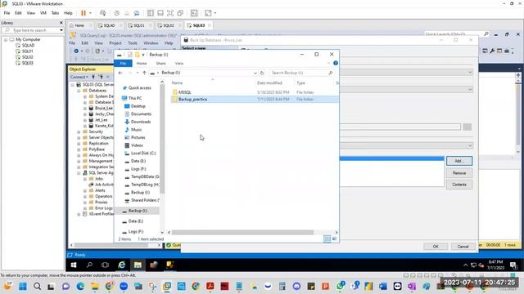Open the VMware Tabs menu

click(x=55, y=13)
